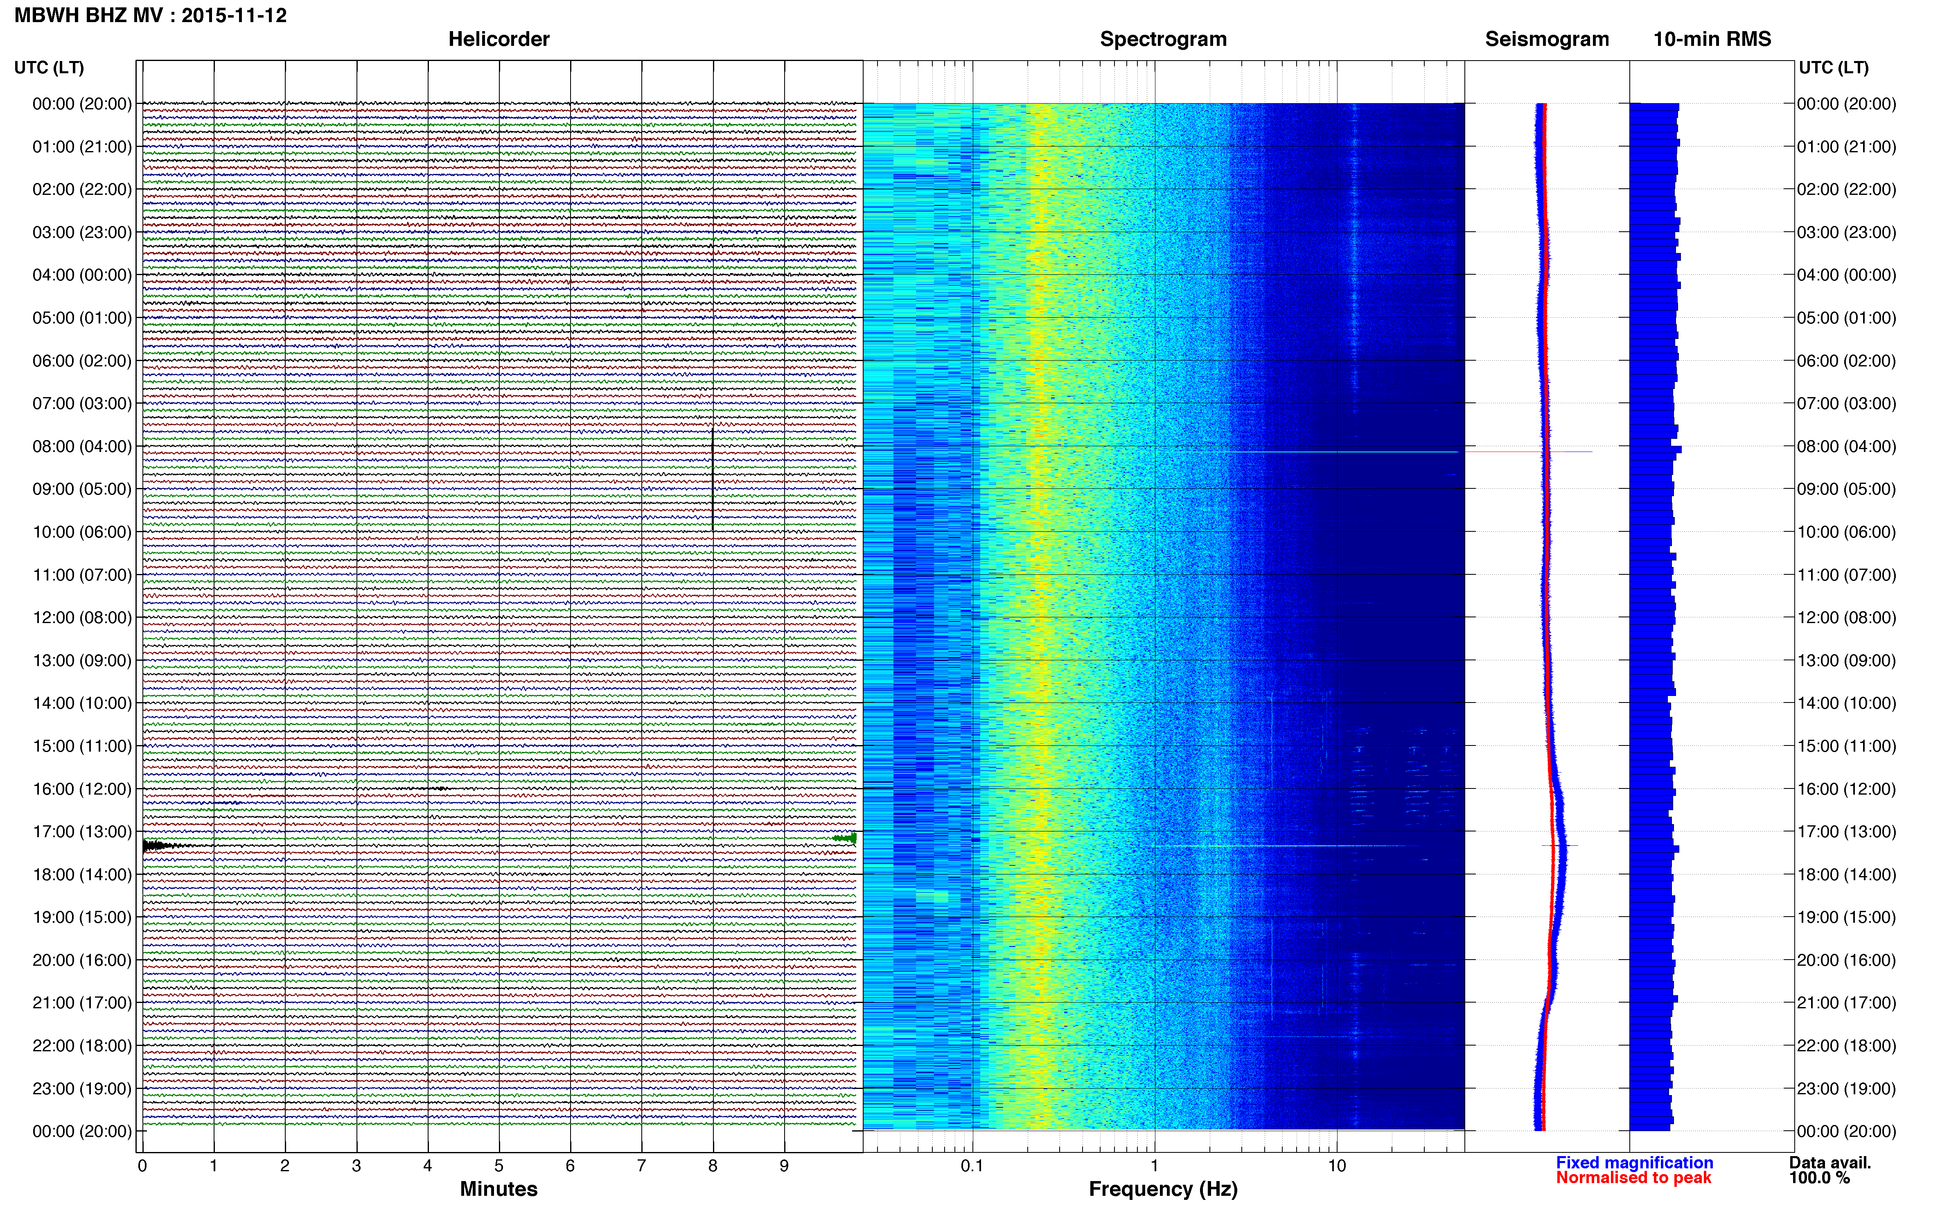Screen dimensions: 1940x1213
Task: Click the left UTC (LT) axis label
Action: [49, 68]
